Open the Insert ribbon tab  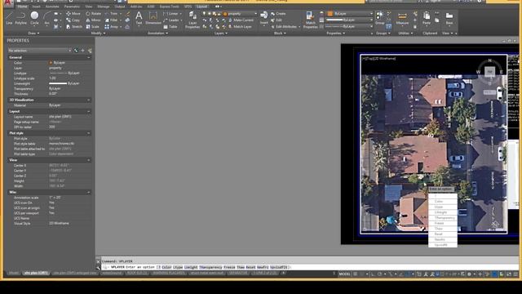click(x=36, y=7)
